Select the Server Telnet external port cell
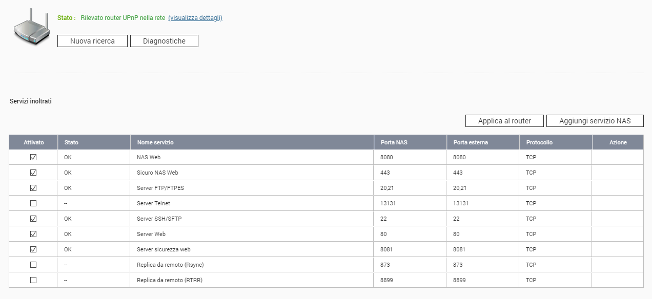This screenshot has height=299, width=652. click(x=461, y=203)
